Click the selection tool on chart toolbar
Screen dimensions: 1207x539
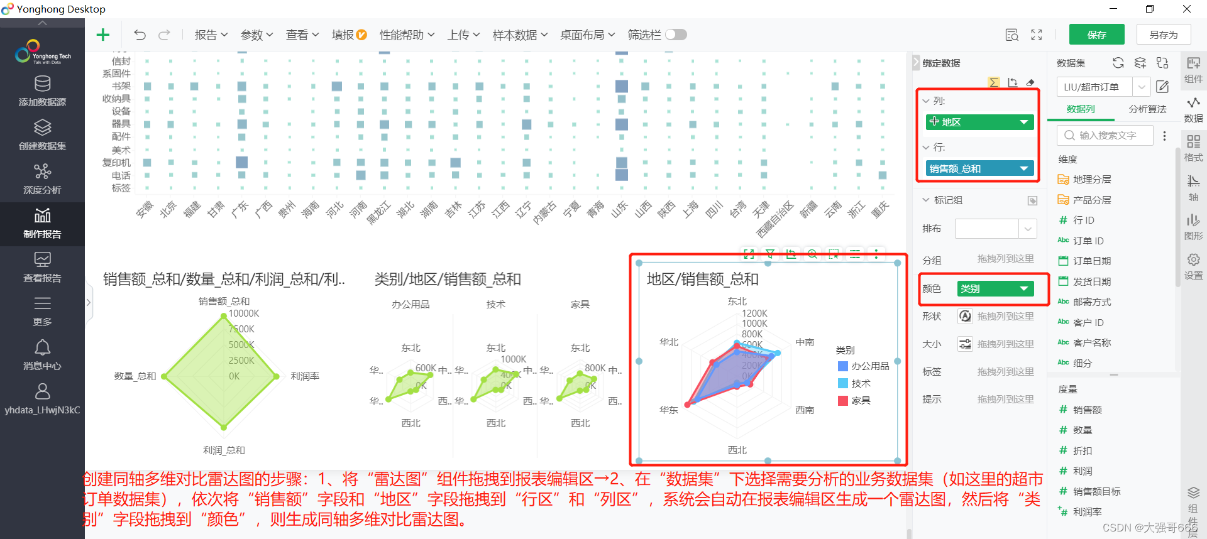(834, 254)
